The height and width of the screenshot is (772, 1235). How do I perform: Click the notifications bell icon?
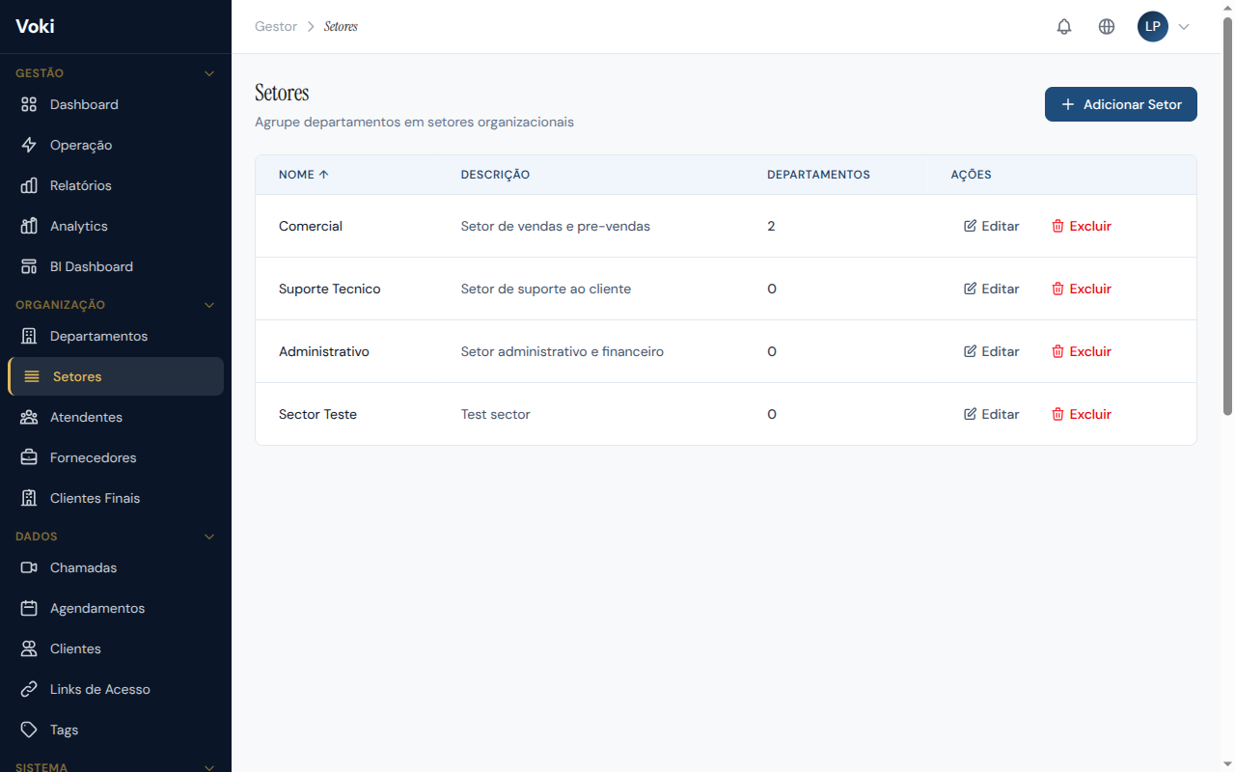pyautogui.click(x=1064, y=27)
